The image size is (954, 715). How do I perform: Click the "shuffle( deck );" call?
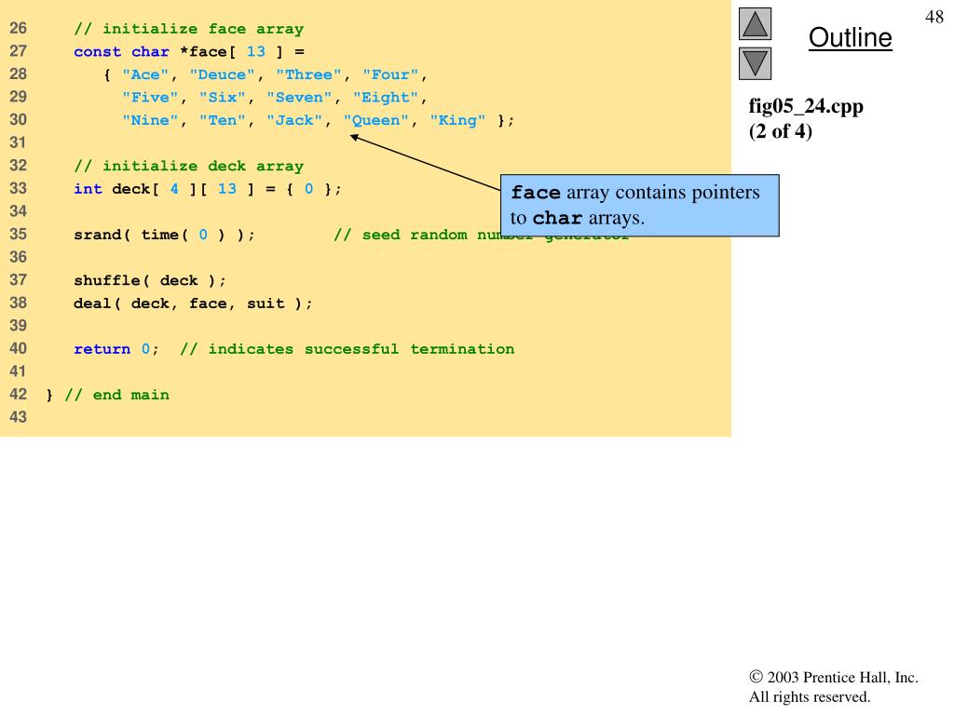[150, 280]
